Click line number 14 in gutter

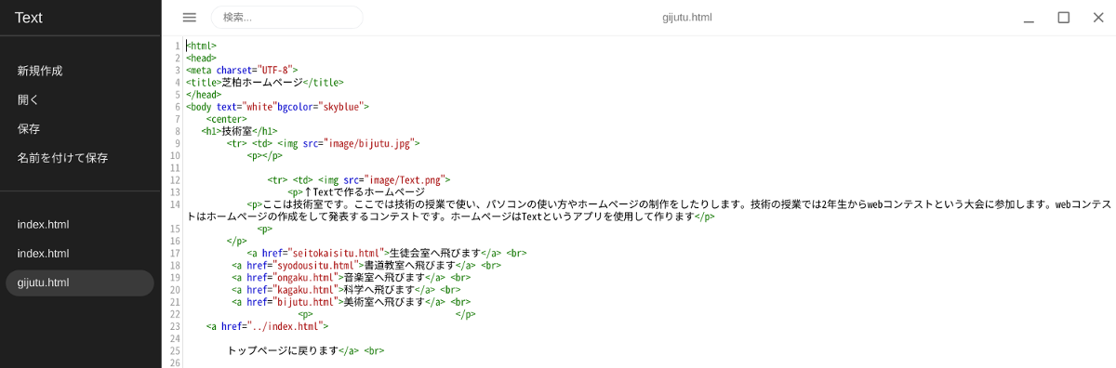pyautogui.click(x=176, y=204)
